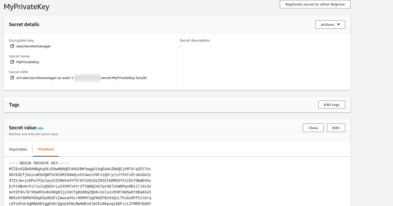Copy the Secret ARN value
The width and height of the screenshot is (393, 206).
(12, 78)
